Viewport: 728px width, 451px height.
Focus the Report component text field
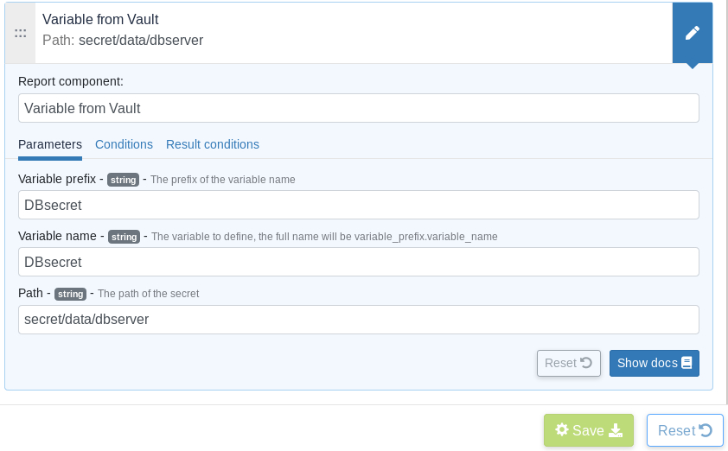(x=358, y=109)
